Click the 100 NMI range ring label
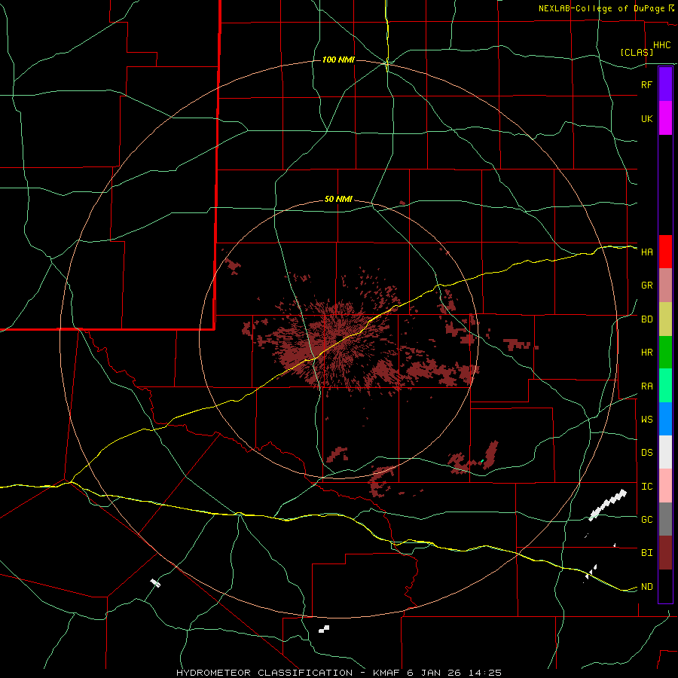Screen dimensions: 678x678 coord(338,60)
